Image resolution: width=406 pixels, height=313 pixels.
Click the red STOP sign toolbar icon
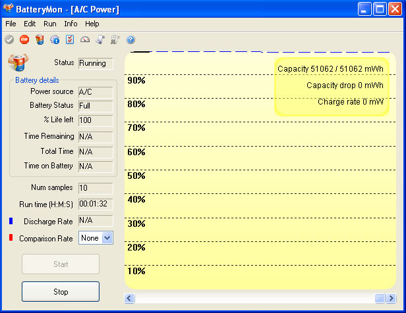click(24, 39)
